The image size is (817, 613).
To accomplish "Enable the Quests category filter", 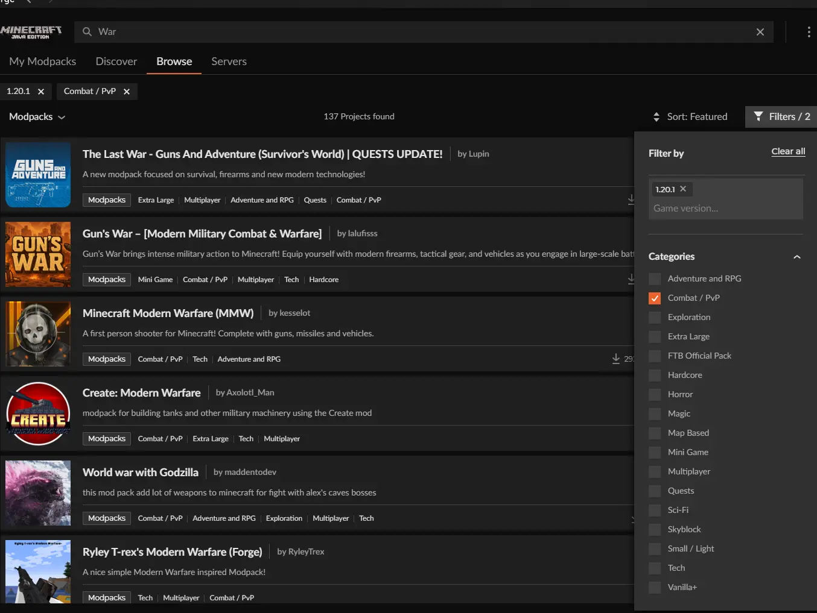I will pos(655,491).
